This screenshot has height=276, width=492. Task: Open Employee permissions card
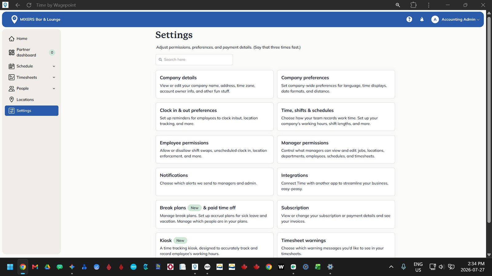point(214,149)
